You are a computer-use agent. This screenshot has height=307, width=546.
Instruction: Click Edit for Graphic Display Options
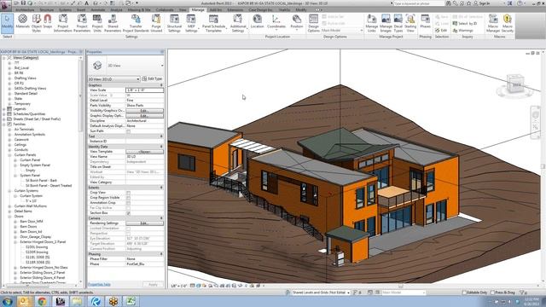point(144,116)
